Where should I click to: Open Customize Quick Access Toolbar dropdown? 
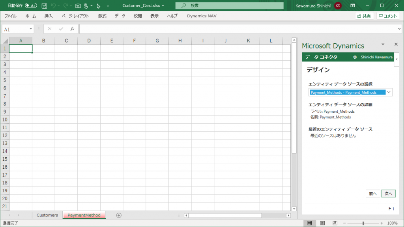[x=108, y=6]
